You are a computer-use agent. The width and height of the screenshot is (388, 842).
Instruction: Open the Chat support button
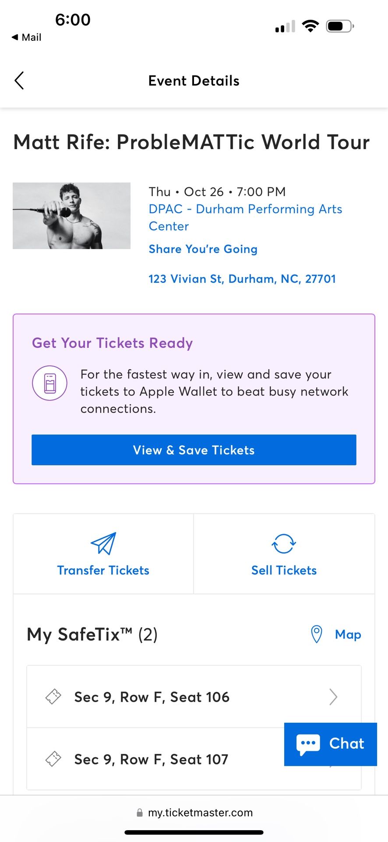click(x=331, y=744)
